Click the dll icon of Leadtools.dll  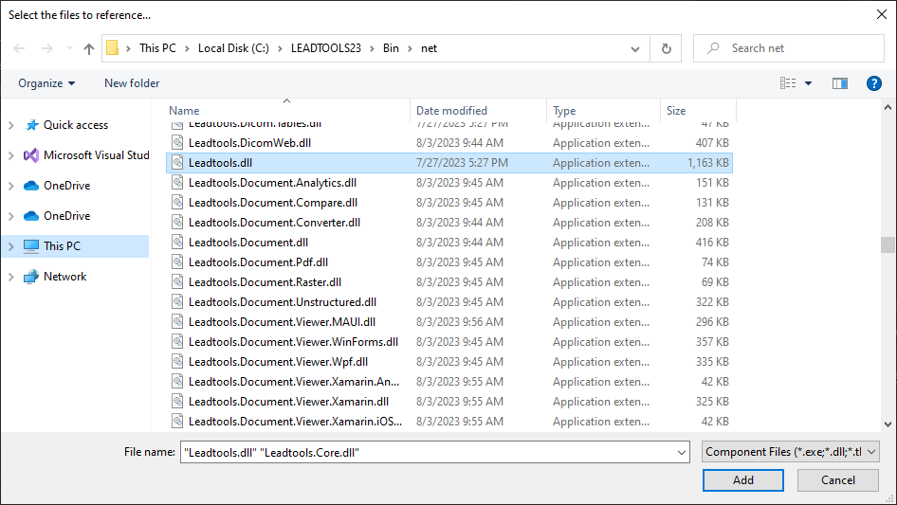click(x=178, y=163)
